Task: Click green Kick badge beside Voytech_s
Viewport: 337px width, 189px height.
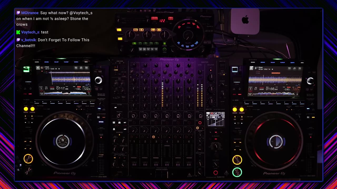Action: [18, 32]
